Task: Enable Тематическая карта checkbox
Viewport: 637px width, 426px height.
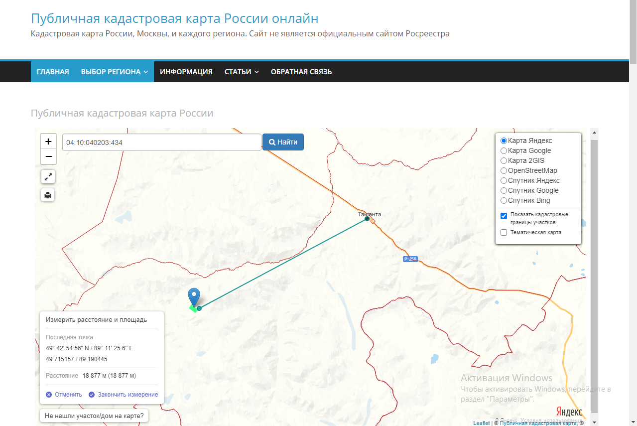Action: coord(504,232)
